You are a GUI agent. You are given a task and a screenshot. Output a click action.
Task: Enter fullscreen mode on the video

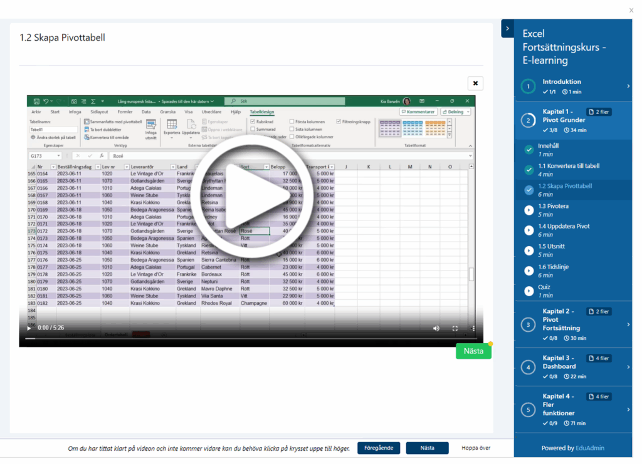coord(455,328)
